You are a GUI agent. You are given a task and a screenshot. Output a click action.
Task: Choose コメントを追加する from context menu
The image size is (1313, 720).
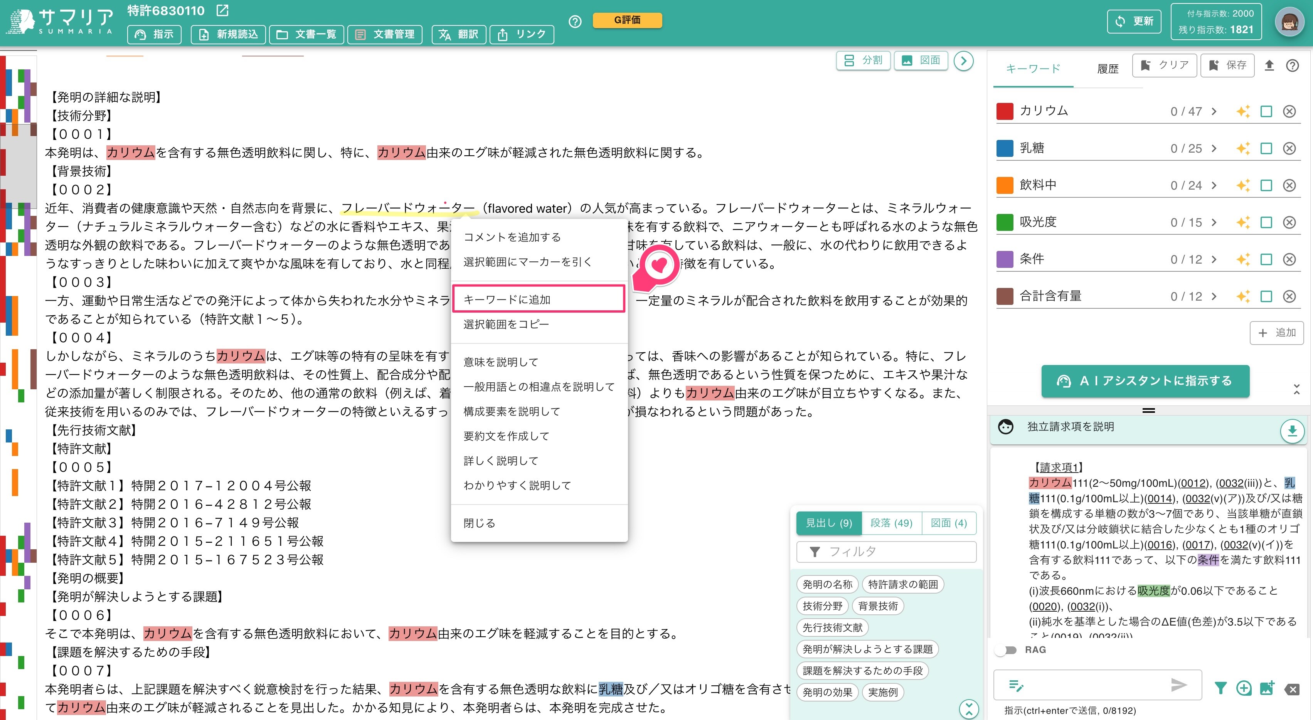tap(539, 237)
